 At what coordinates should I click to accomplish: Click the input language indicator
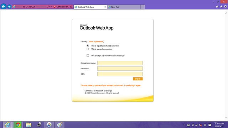coord(205,125)
